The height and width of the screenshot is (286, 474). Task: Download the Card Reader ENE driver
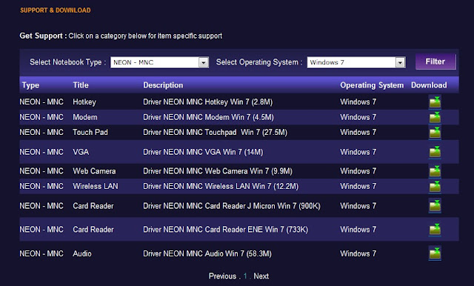coord(435,230)
